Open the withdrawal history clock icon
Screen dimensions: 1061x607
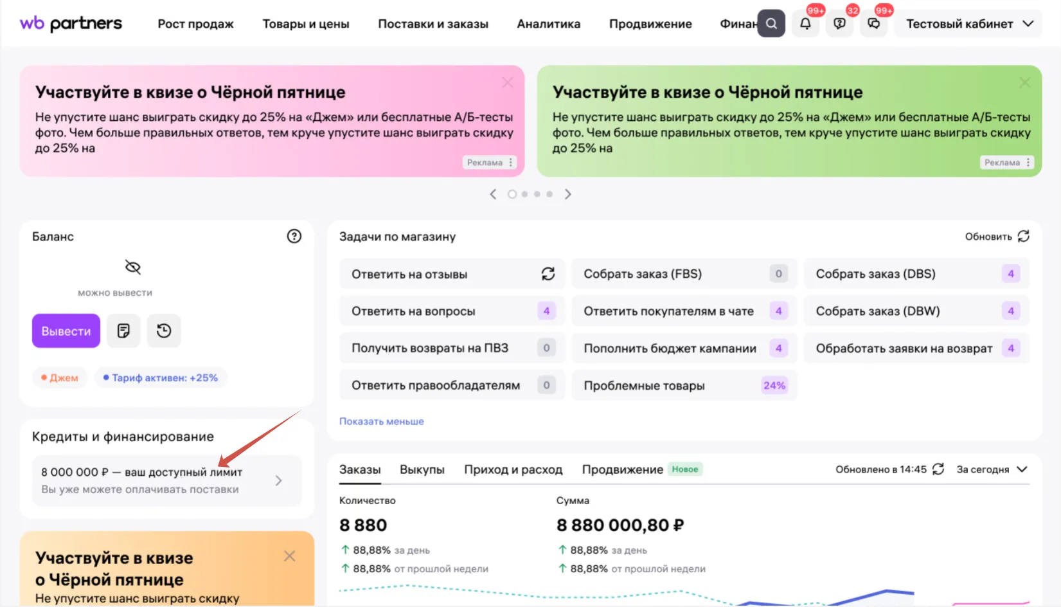click(164, 331)
